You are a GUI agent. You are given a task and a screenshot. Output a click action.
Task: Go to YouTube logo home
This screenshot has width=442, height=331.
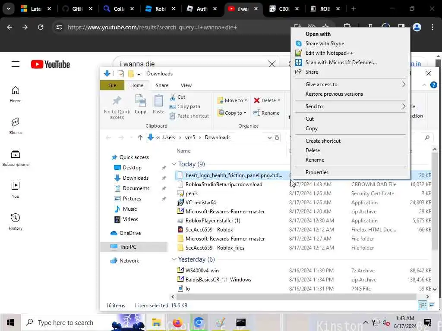[51, 64]
